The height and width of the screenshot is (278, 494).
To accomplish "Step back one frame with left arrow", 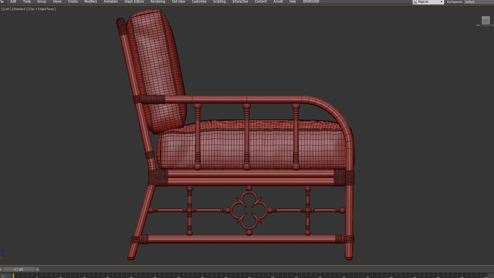I will 1,270.
